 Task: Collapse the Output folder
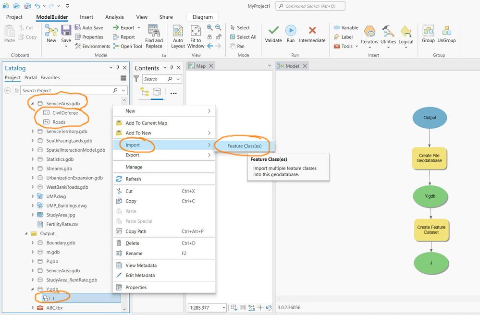[26, 233]
